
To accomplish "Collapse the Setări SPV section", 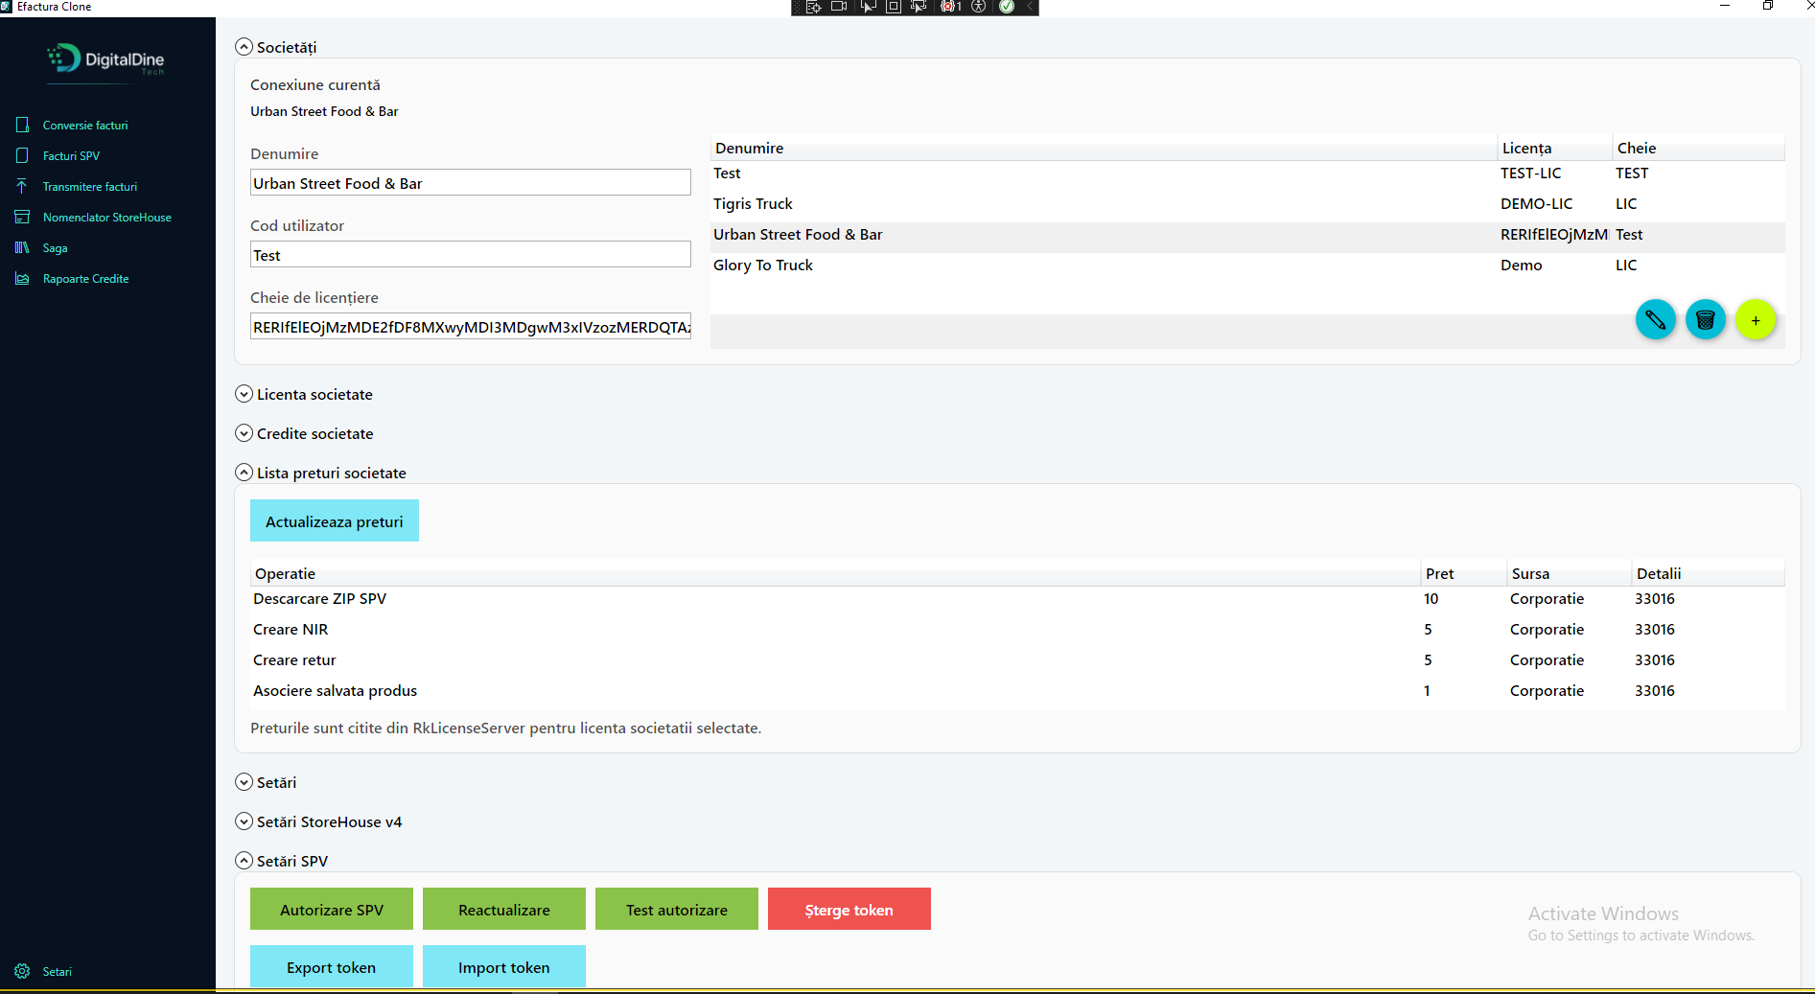I will point(244,861).
